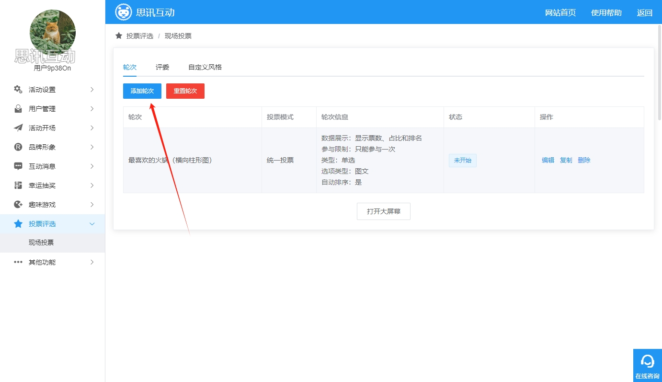This screenshot has width=662, height=382.
Task: Click 选项类型：图文 text
Action: coord(345,171)
